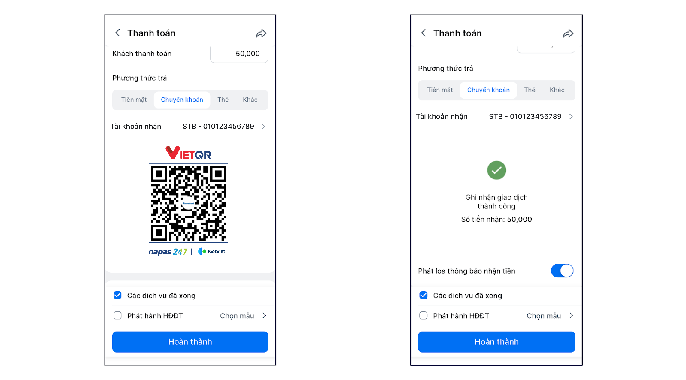The image size is (686, 380).
Task: Click the Khách thanh toán amount field
Action: point(239,54)
